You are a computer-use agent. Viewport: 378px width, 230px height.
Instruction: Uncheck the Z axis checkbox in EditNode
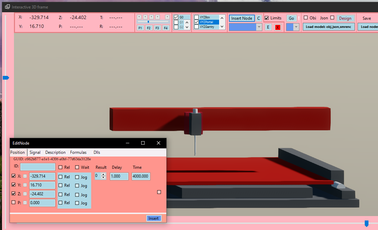(14, 193)
